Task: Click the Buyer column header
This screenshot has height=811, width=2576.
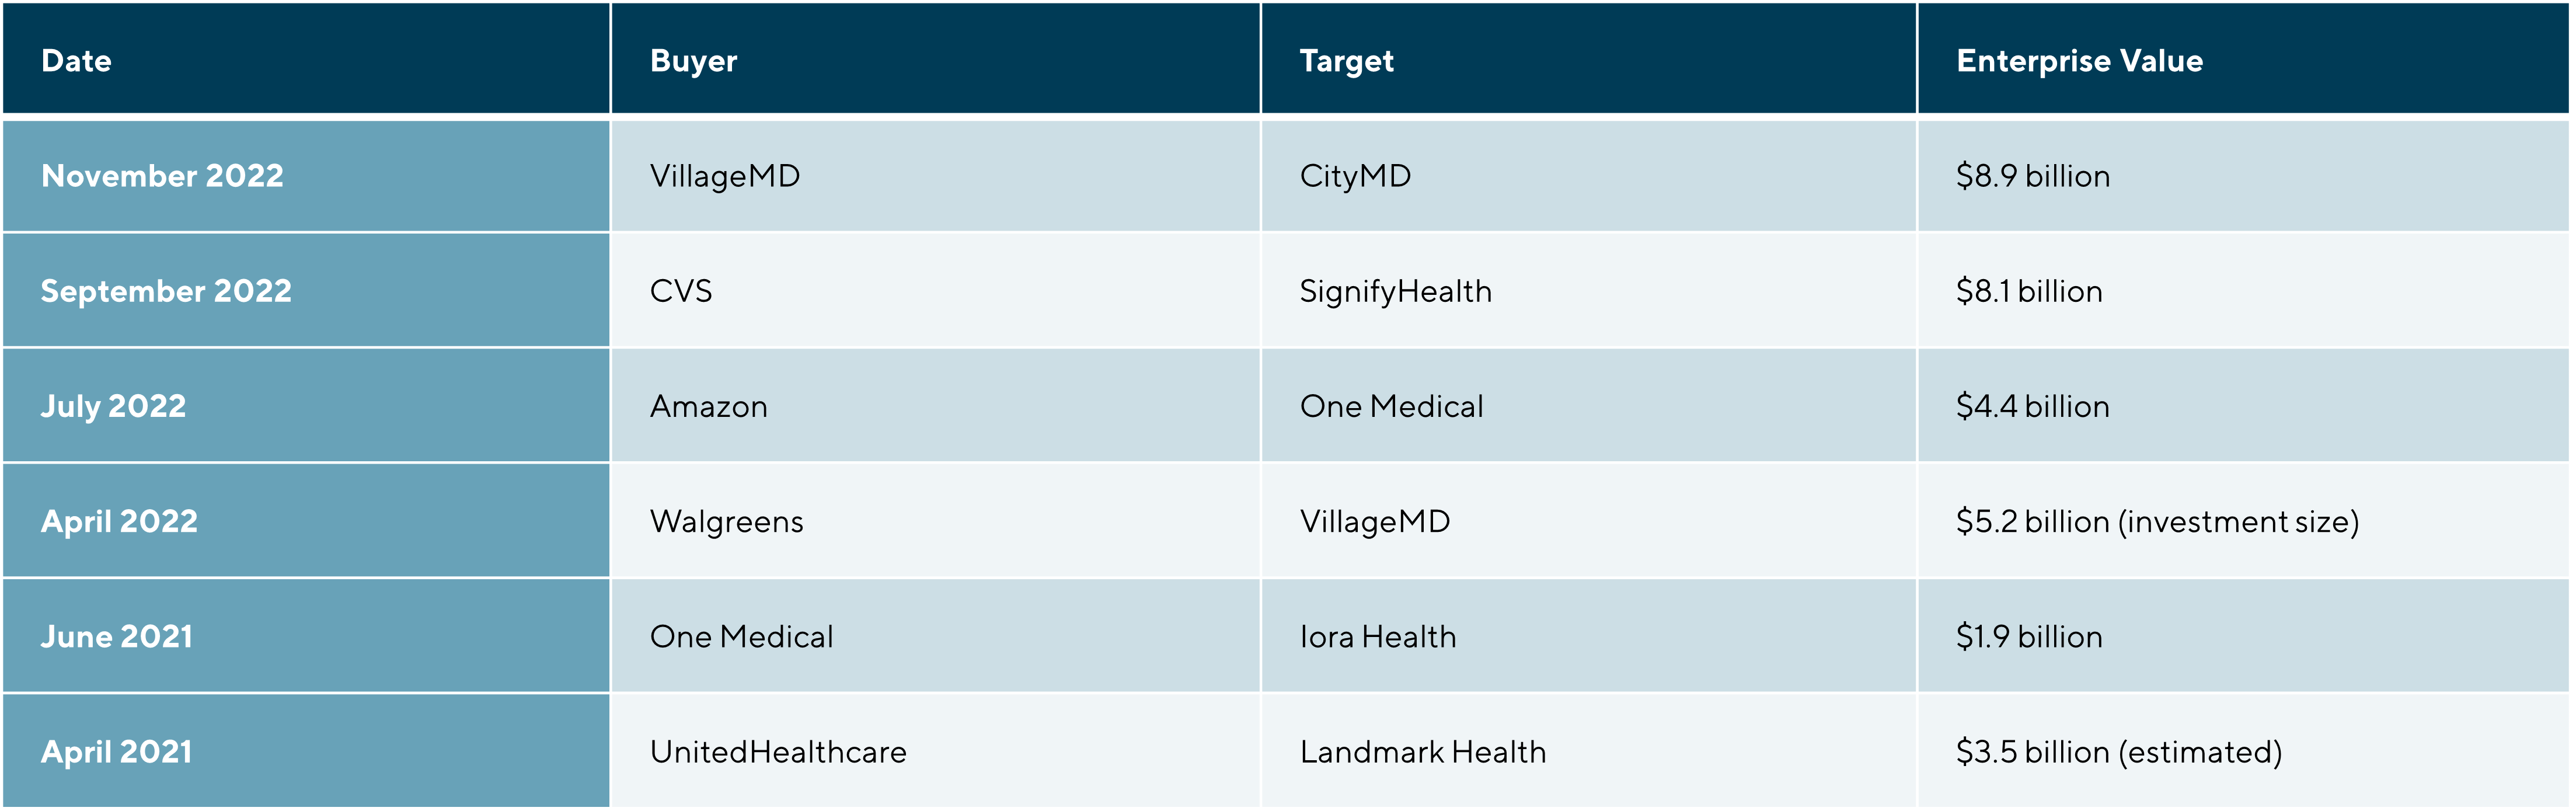Action: [693, 61]
